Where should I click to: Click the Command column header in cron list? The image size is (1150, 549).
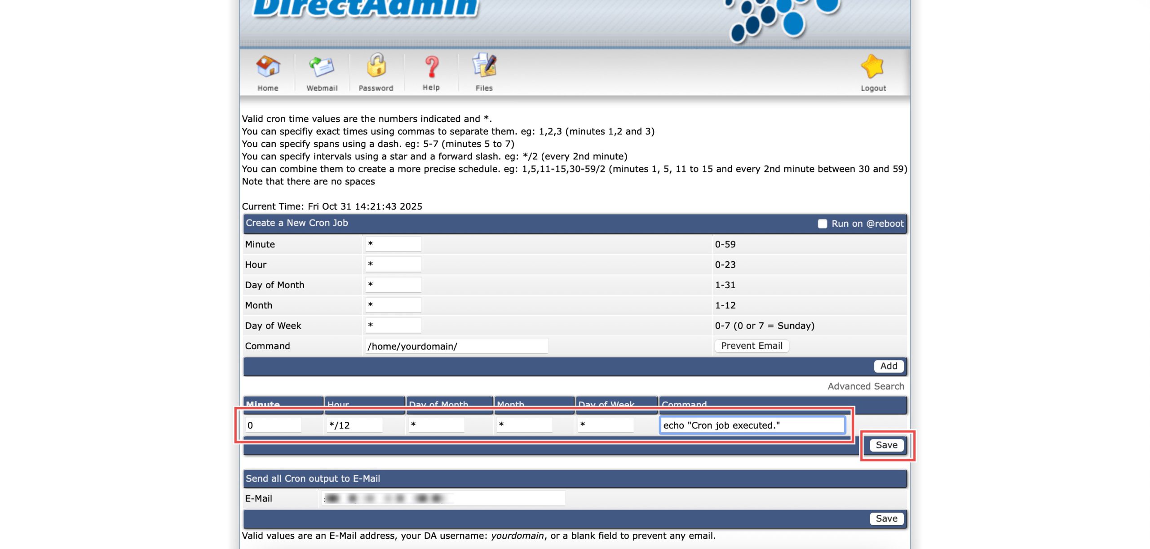(x=684, y=404)
